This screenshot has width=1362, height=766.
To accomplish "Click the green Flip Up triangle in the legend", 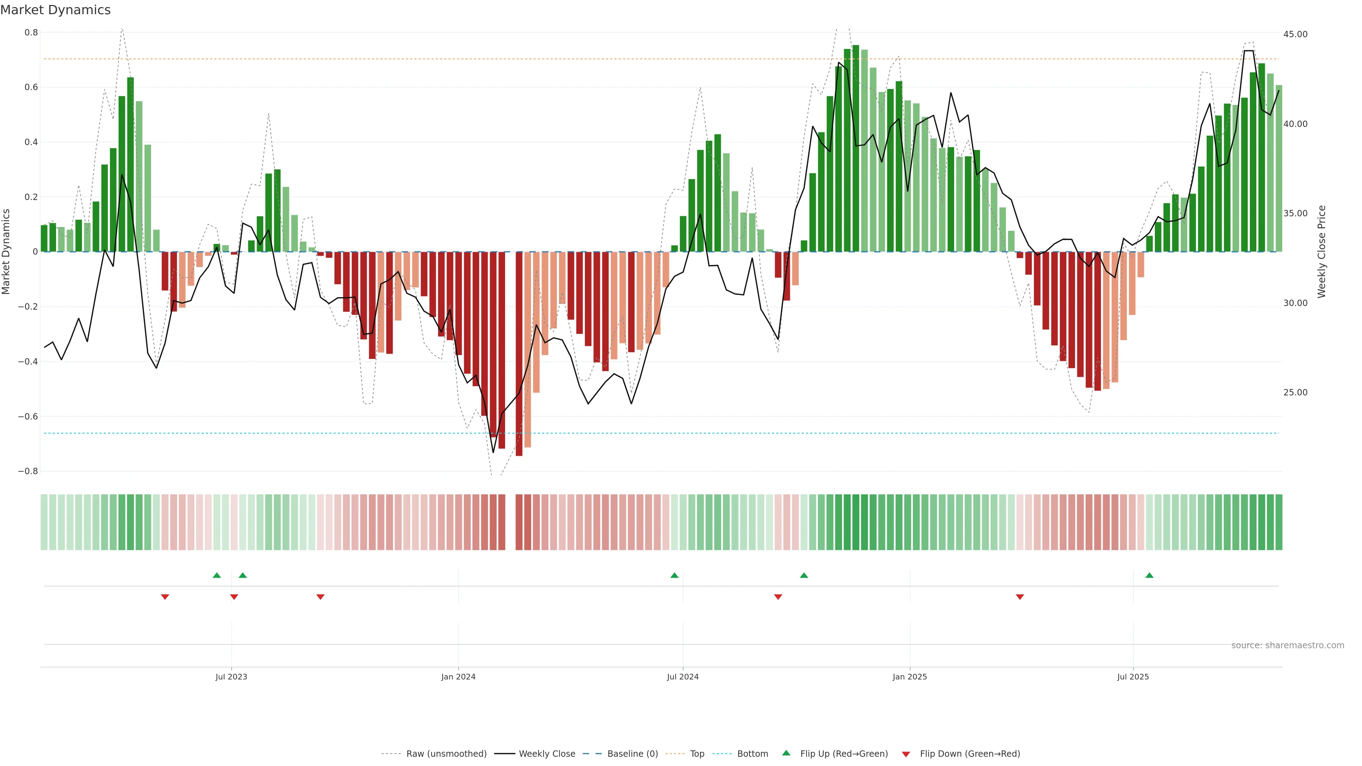I will pyautogui.click(x=786, y=753).
